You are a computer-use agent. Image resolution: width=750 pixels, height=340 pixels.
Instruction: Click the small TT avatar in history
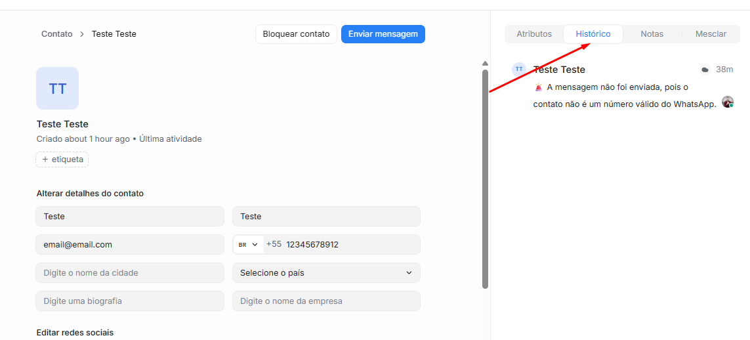(519, 69)
